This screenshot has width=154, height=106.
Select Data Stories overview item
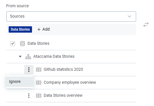coord(63,95)
